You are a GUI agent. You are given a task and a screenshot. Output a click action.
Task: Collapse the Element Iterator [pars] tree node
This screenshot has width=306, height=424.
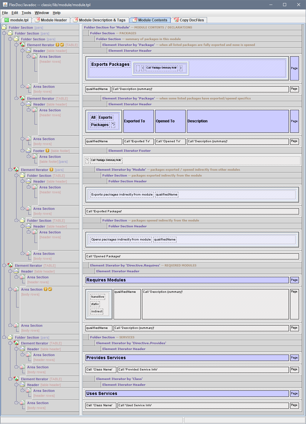(x=10, y=169)
